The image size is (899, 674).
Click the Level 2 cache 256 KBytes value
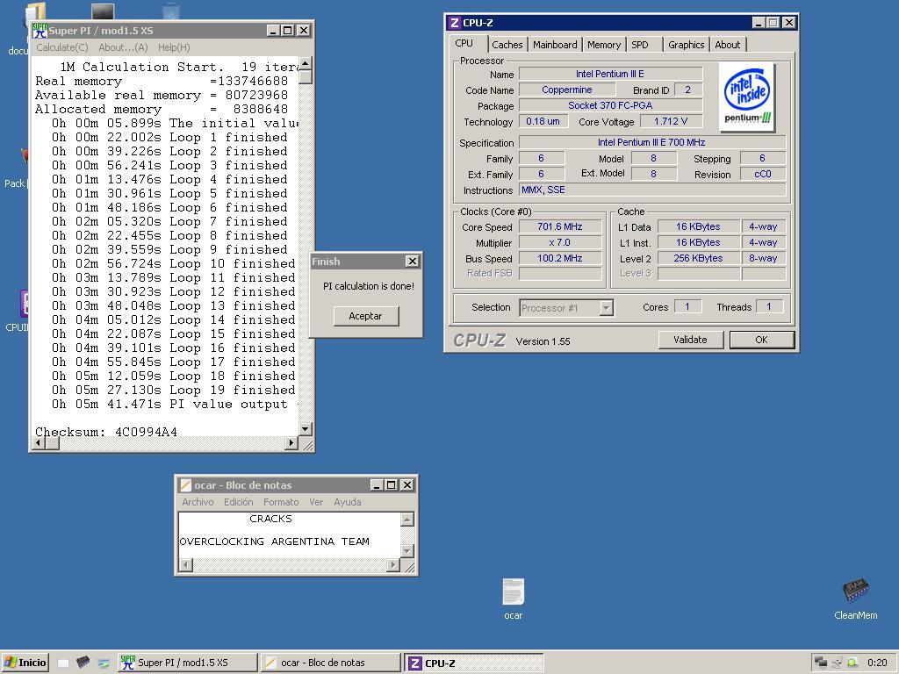coord(698,259)
